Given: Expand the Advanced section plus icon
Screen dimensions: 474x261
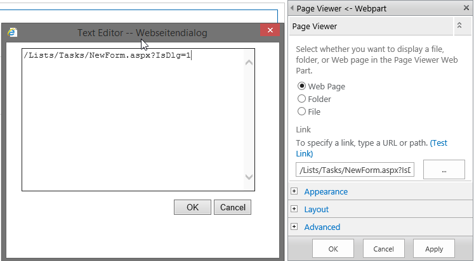Looking at the screenshot, I should 294,227.
